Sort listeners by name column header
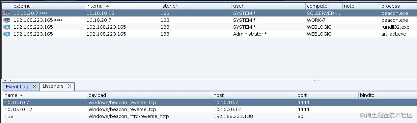Screen dimensions: 417x123 (x=45, y=95)
